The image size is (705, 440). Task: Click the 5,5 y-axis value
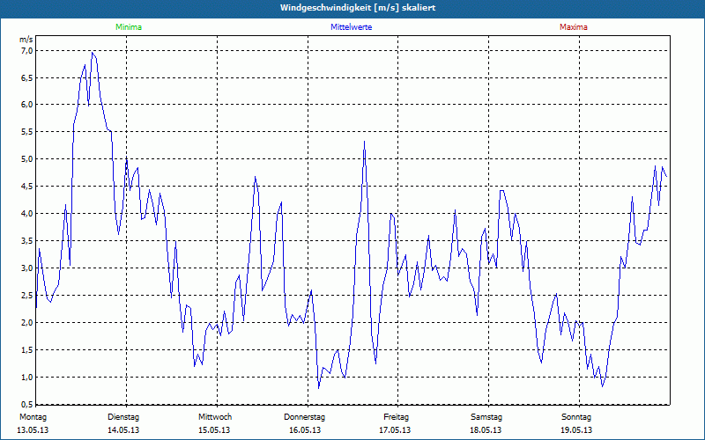point(27,132)
